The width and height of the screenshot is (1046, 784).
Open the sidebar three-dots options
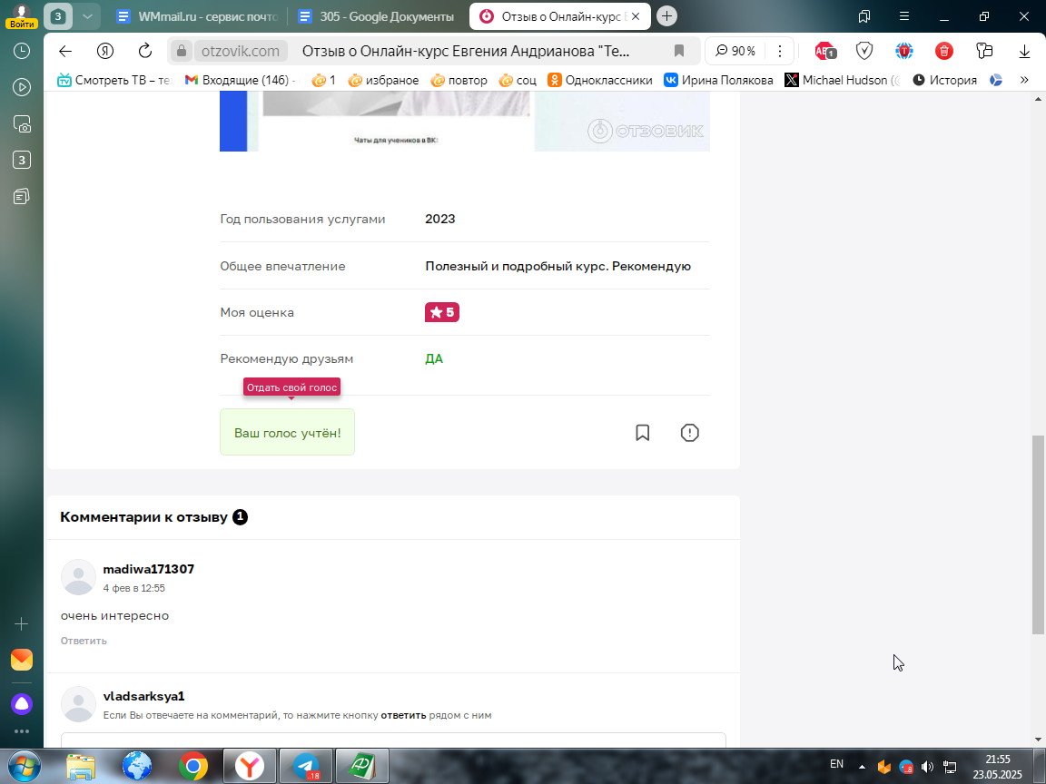pos(22,731)
